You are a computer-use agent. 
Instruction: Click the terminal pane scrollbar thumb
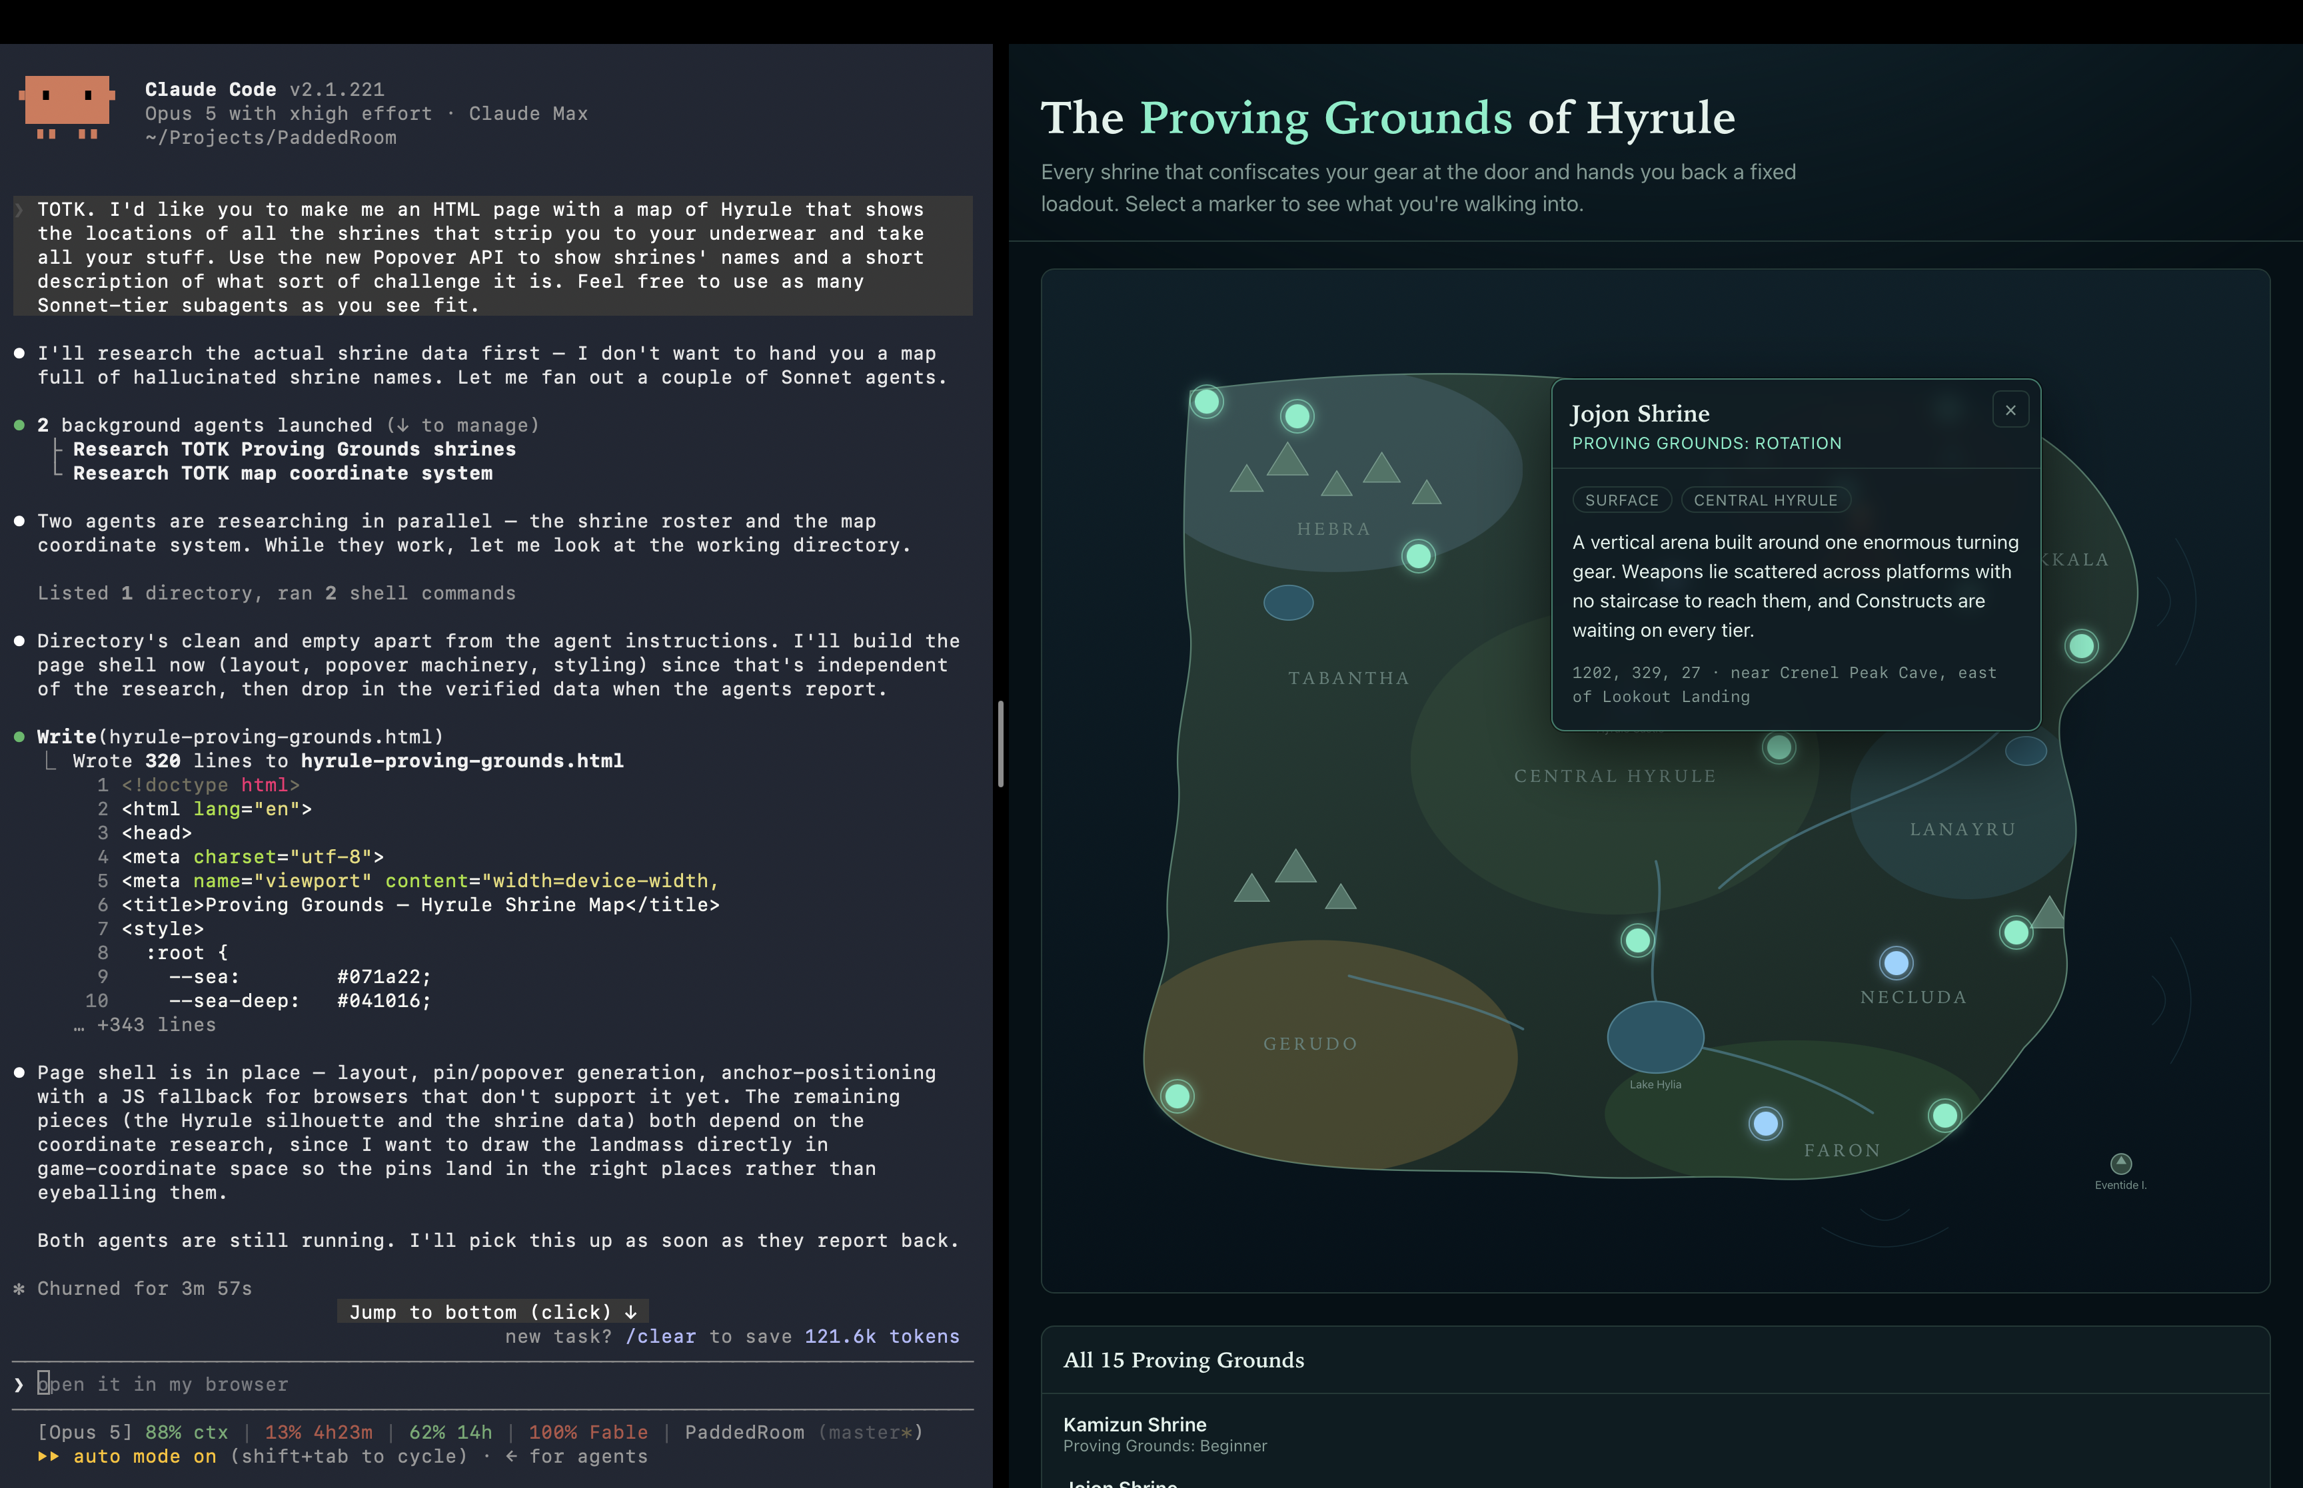pos(1000,744)
